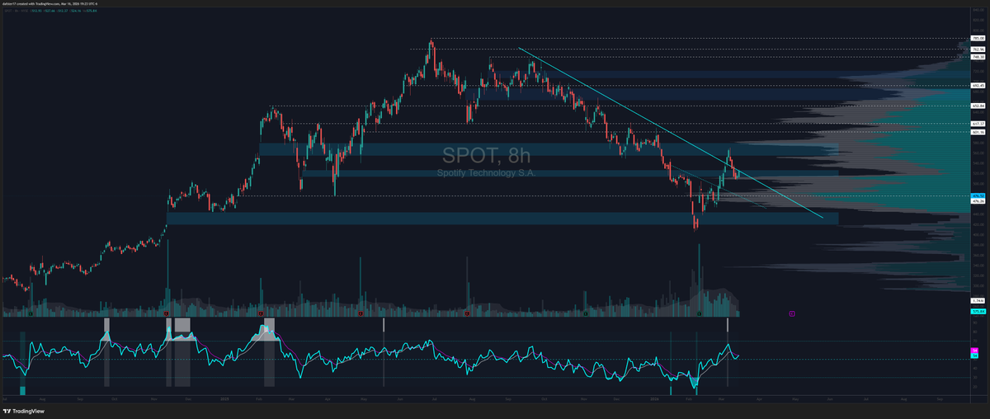This screenshot has width=990, height=419.
Task: Click the white 476.26 price label
Action: 978,200
